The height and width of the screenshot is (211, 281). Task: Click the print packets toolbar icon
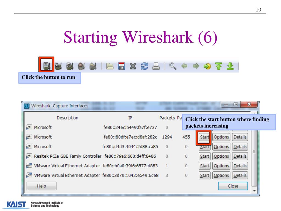[x=156, y=66]
